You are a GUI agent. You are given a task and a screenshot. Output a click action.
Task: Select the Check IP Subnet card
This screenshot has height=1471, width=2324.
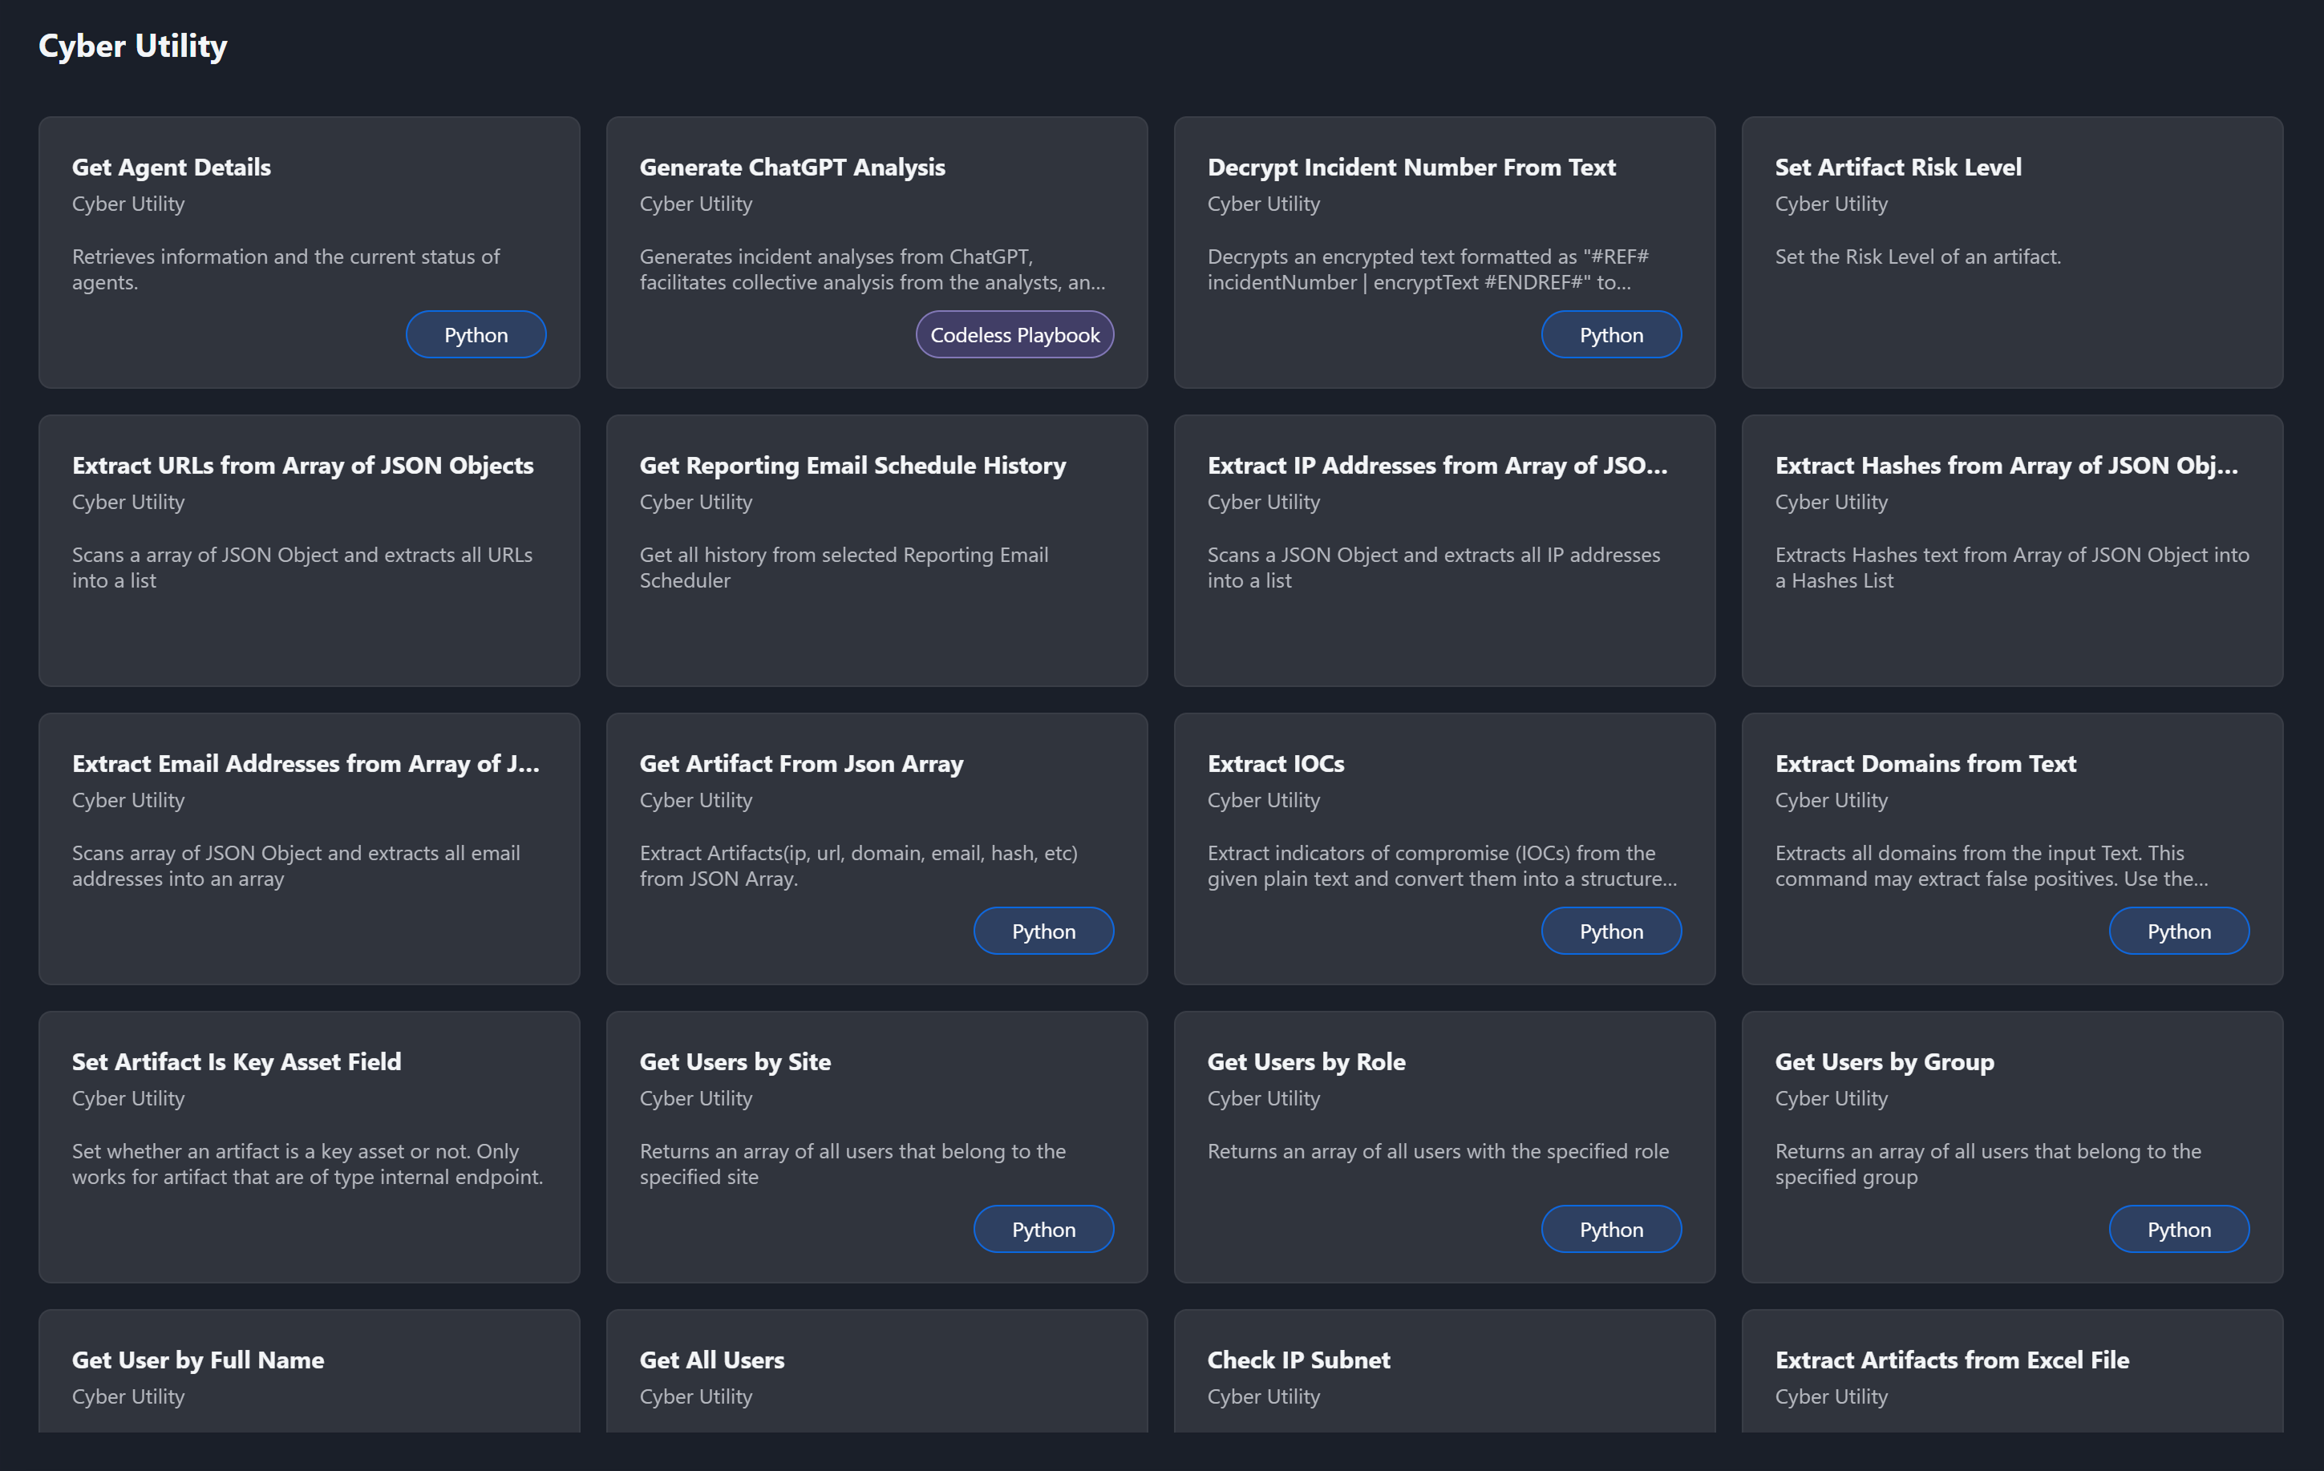1298,1359
